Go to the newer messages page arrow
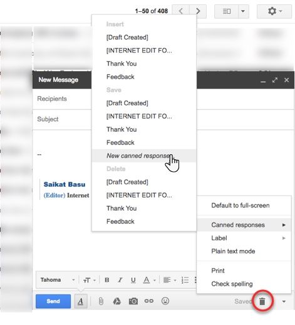This screenshot has height=325, width=295. point(181,11)
